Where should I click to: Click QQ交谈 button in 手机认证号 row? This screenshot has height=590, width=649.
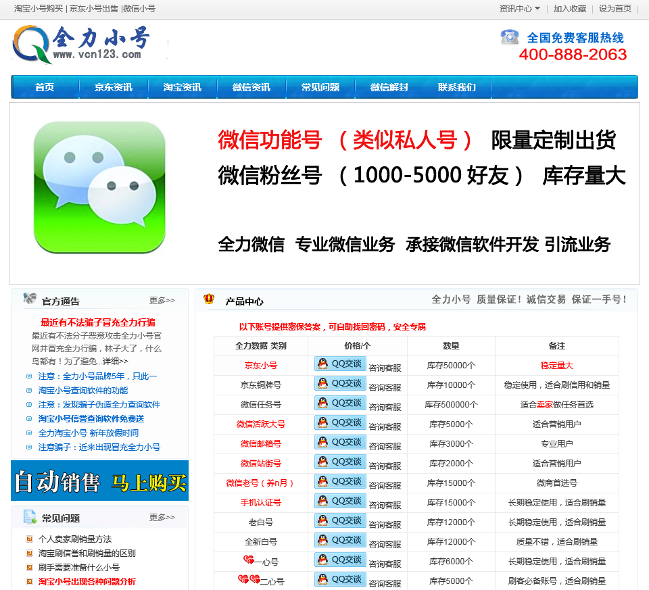point(340,501)
